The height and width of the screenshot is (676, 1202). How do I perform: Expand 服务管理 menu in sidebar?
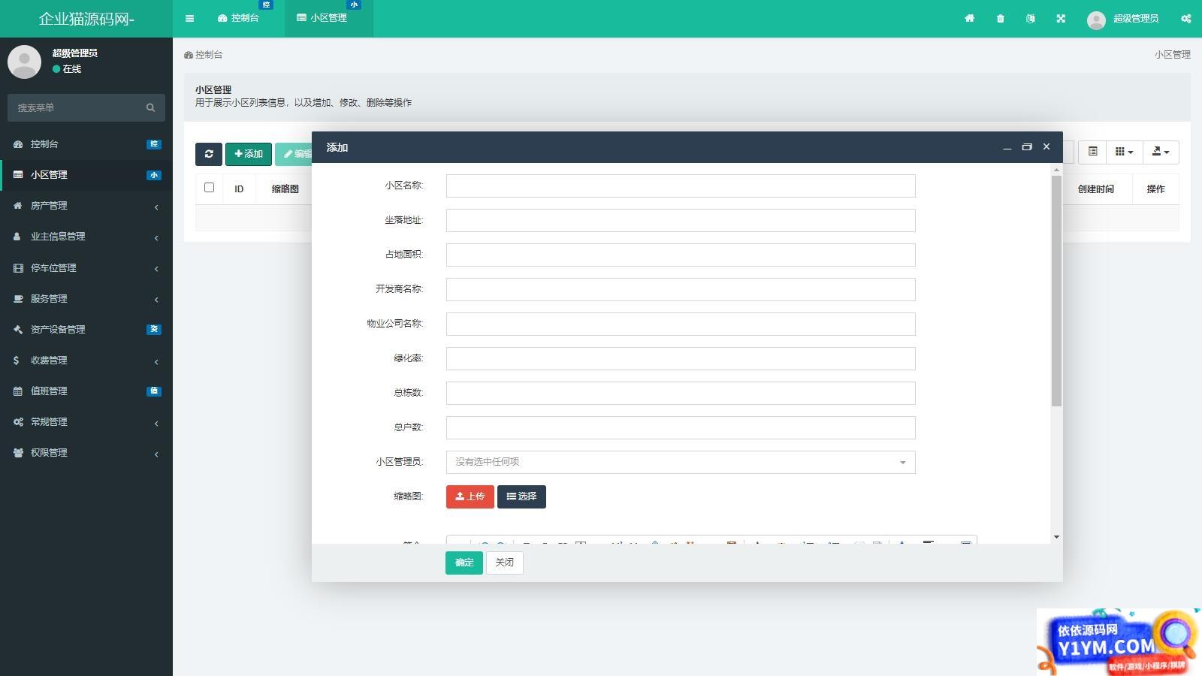click(x=86, y=298)
